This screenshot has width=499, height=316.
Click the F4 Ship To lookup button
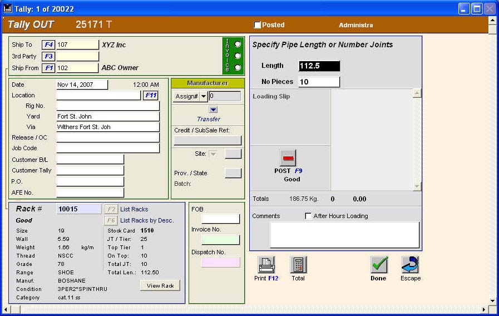click(x=48, y=45)
